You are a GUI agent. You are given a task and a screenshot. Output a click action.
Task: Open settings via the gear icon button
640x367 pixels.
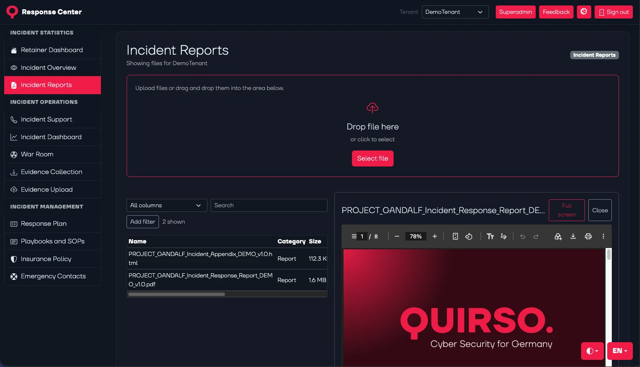tap(584, 12)
